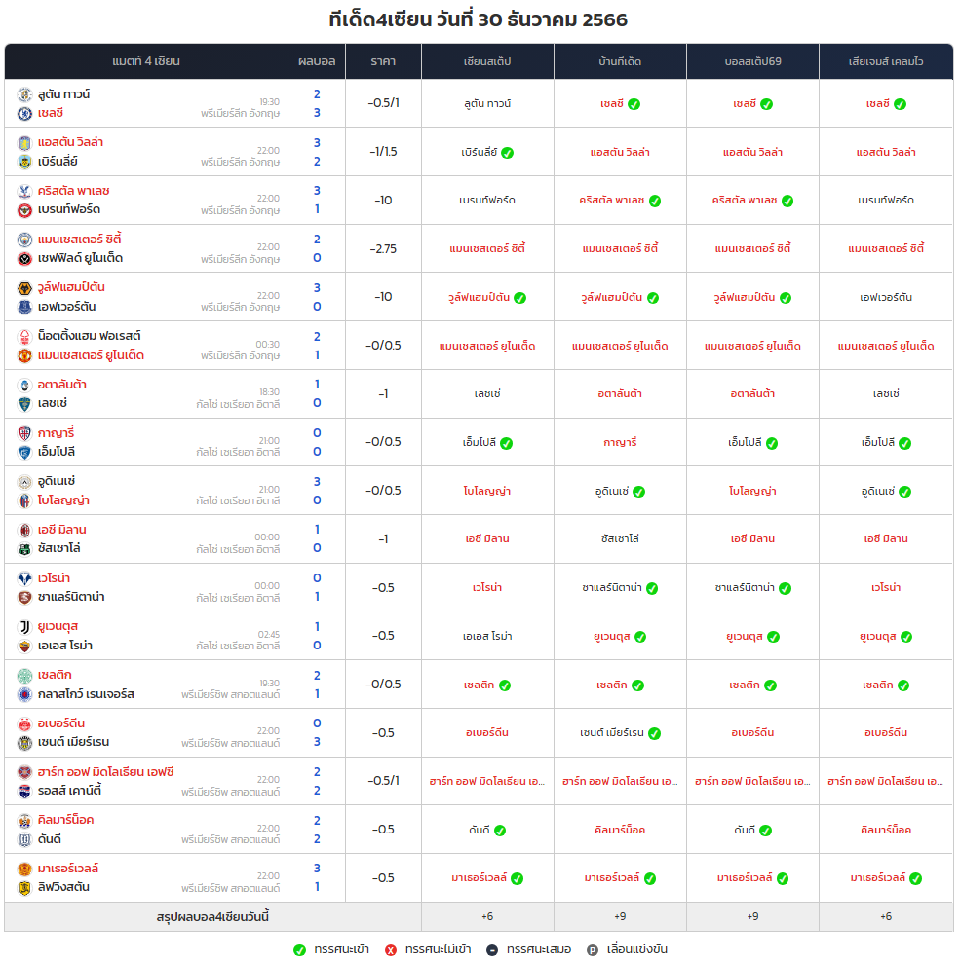Click the ลิฟวิงสตัน club crest
The width and height of the screenshot is (960, 962).
[x=24, y=888]
